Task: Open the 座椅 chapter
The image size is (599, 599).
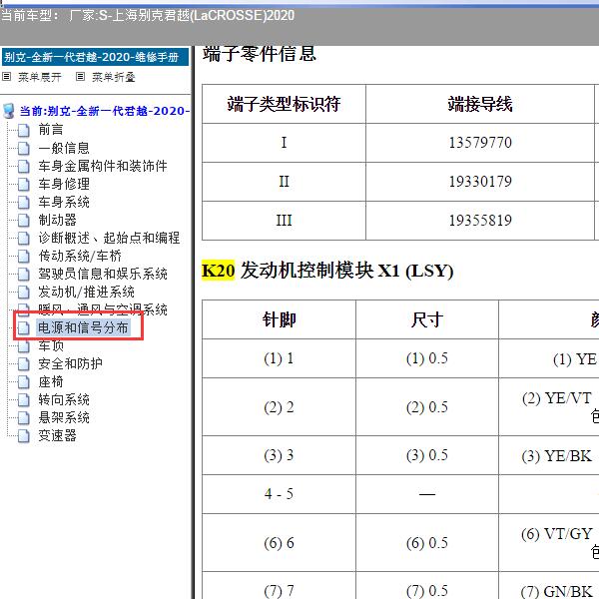Action: click(x=51, y=381)
